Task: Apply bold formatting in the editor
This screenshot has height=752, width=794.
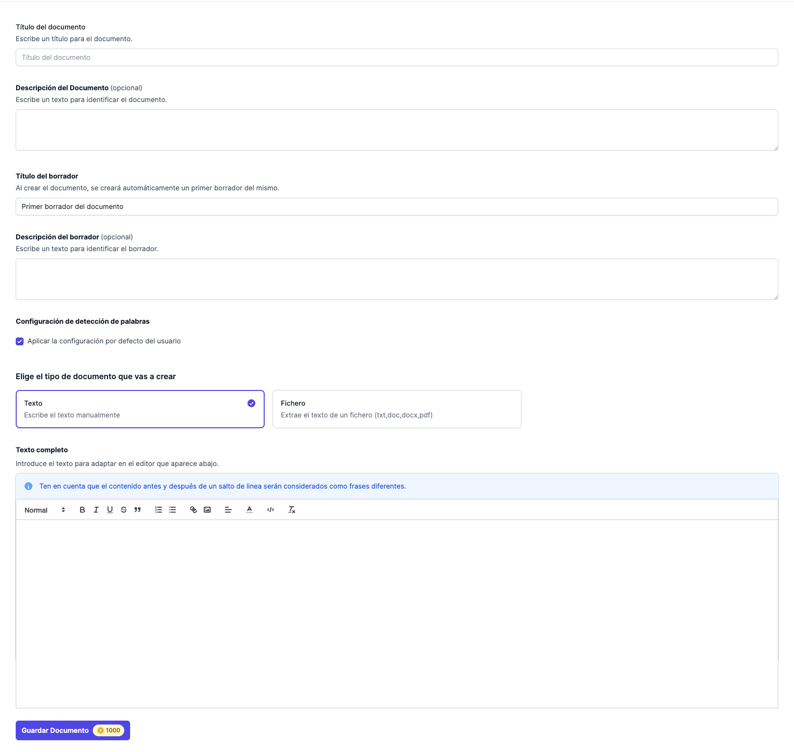Action: [x=82, y=510]
